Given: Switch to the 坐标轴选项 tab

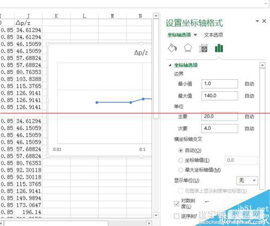Looking at the screenshot, I should coord(179,35).
